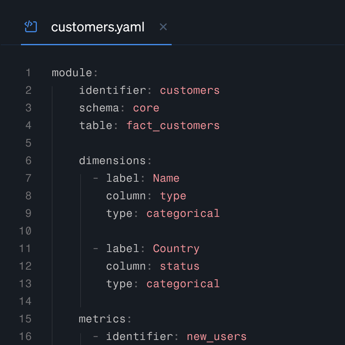Click the column value "type" on line 8
Viewport: 345px width, 345px height.
[x=173, y=196]
